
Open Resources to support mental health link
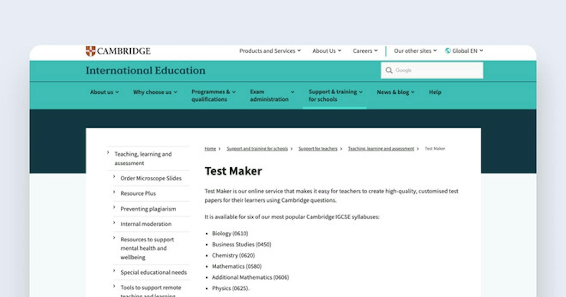coord(147,248)
